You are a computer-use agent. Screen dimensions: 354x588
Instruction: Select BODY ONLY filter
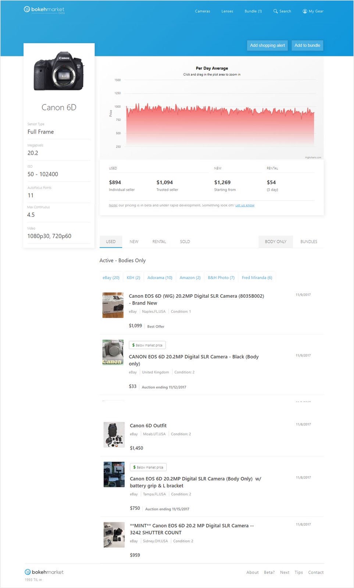coord(275,242)
